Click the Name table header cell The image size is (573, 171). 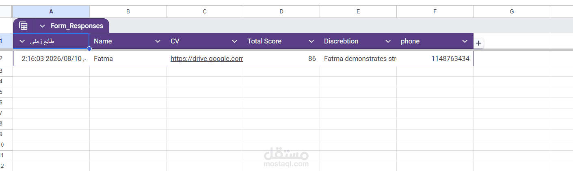tap(128, 41)
